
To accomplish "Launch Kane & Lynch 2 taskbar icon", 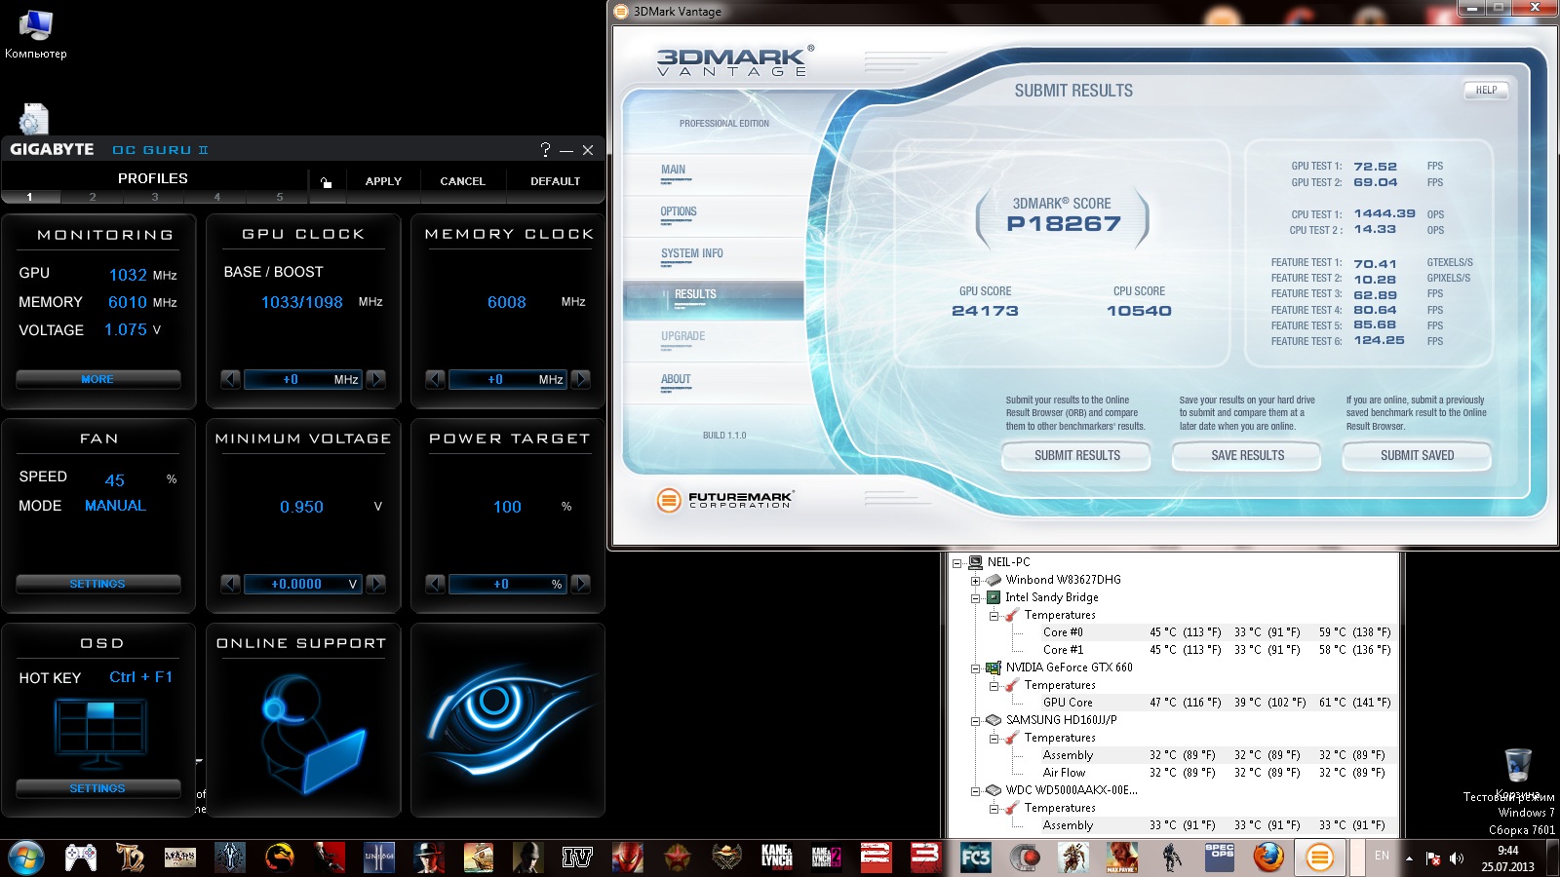I will click(x=827, y=858).
